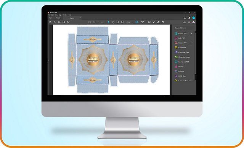Expand the Create PDF chevron
The width and height of the screenshot is (244, 148).
point(191,43)
